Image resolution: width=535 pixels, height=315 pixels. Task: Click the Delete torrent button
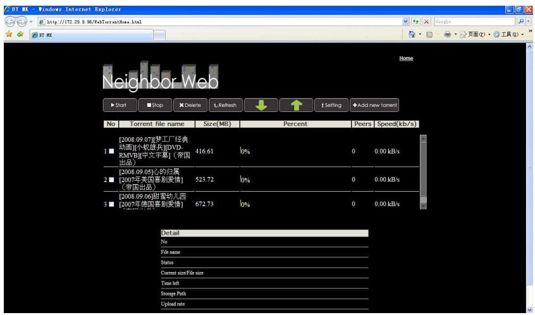190,105
